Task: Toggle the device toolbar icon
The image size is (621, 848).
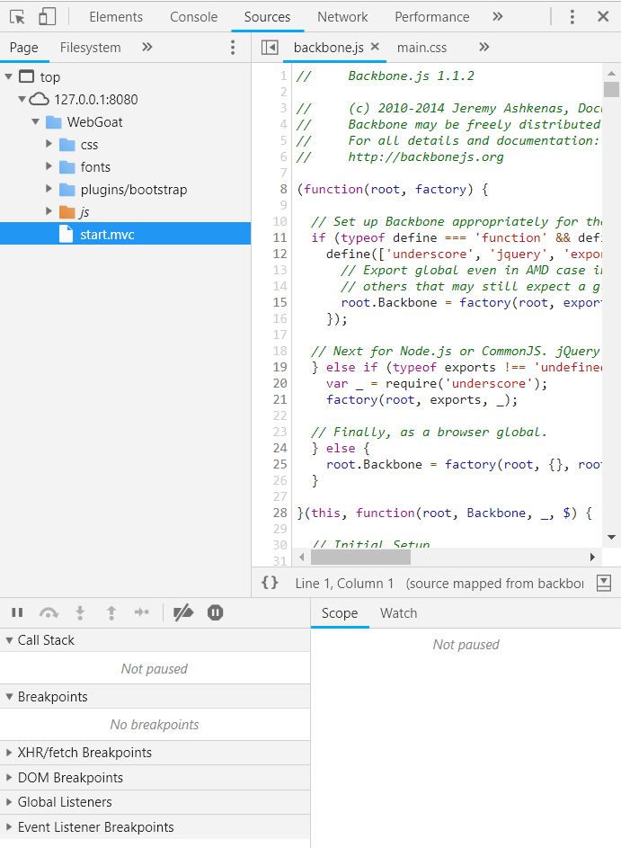Action: click(x=48, y=16)
